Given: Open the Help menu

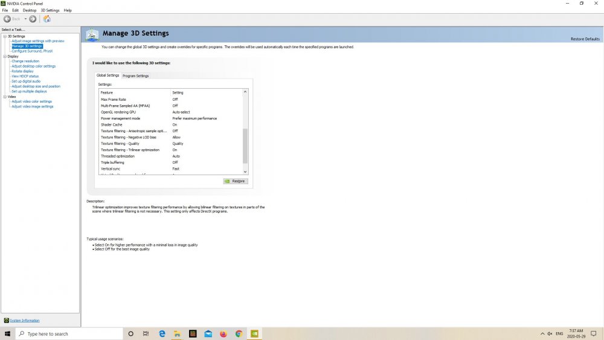Looking at the screenshot, I should (68, 10).
